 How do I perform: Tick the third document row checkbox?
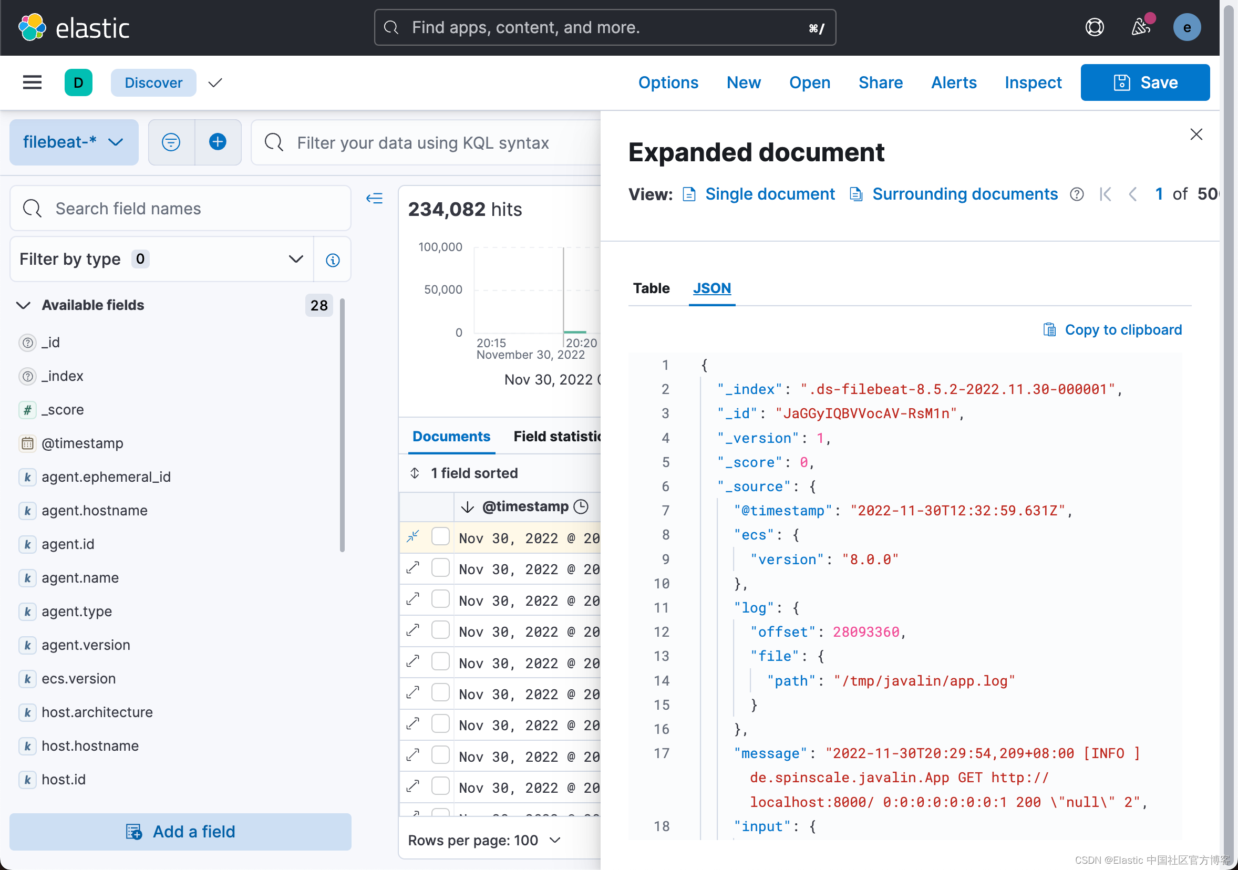click(x=440, y=599)
